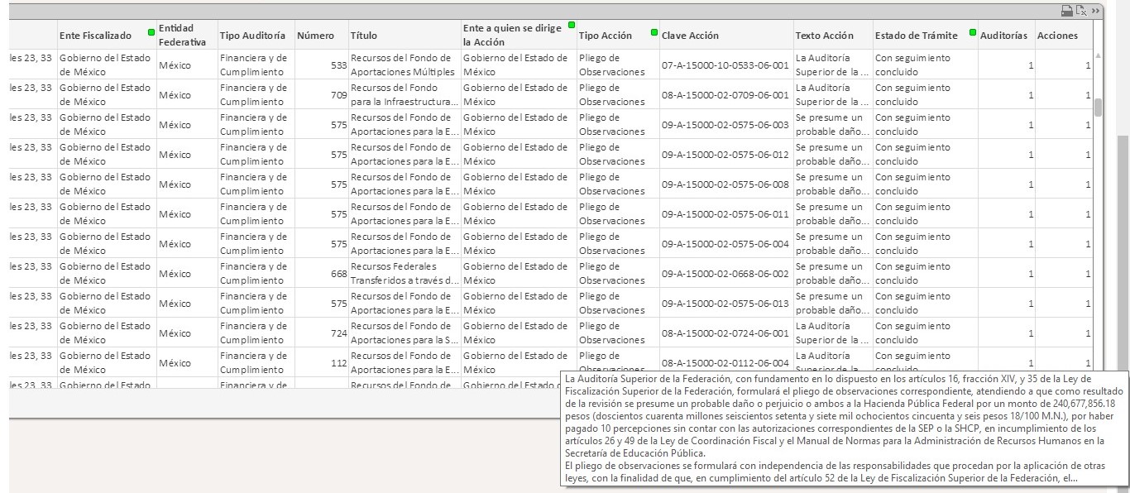Click green selection indicator on Tipo Acción column
The width and height of the screenshot is (1130, 493).
click(x=654, y=32)
